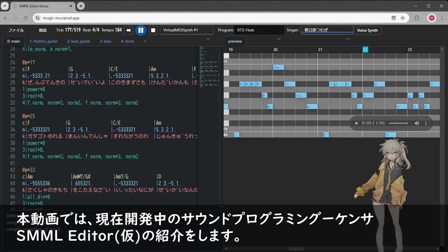
Task: Click the C5 key label in piano roll
Action: pos(226,62)
